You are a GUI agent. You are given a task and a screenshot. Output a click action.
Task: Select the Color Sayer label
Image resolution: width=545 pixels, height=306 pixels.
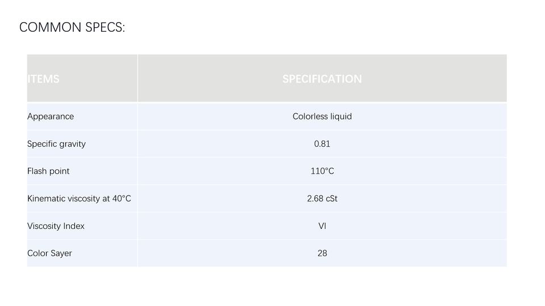coord(50,253)
